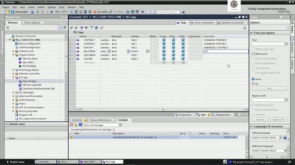Viewport: 295px width, 165px height.
Task: Click the Go online toolbar button
Action: 100,12
